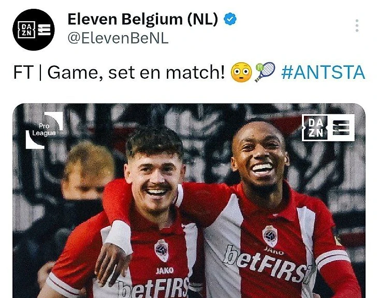Click betFIRST sponsor text on right player's jersey

click(x=268, y=264)
